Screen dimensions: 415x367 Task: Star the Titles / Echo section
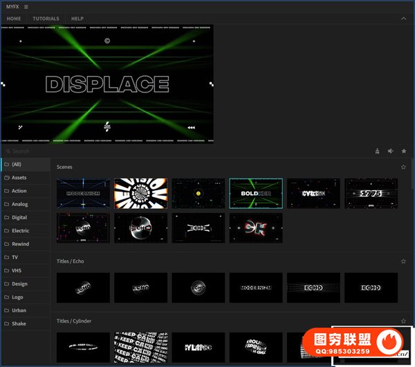click(x=403, y=261)
